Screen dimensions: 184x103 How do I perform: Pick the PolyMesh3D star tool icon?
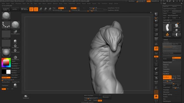pos(176,31)
